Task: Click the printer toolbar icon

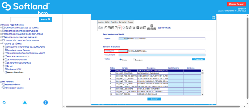Action: [141, 28]
